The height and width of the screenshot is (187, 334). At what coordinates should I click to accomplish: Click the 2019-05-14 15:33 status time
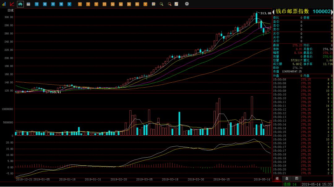click(317, 184)
